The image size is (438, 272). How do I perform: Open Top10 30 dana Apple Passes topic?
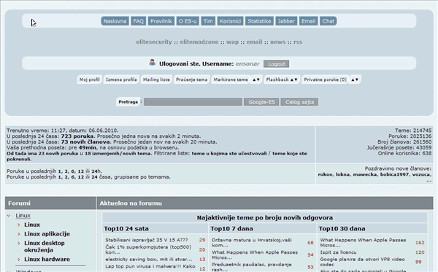point(363,242)
